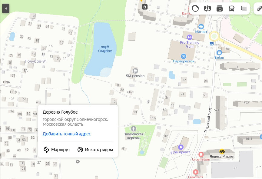Screen dimensions: 262x179
Task: Click building number 5к1
Action: tap(217, 110)
